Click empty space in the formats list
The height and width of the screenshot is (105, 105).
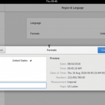click(23, 72)
